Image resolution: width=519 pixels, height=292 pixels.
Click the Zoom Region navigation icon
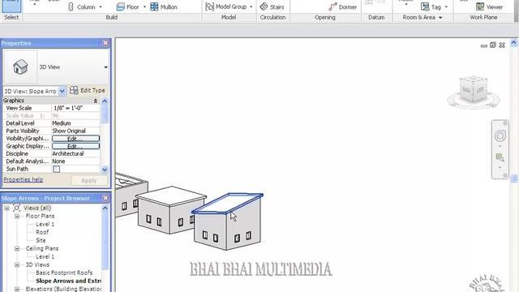point(500,157)
